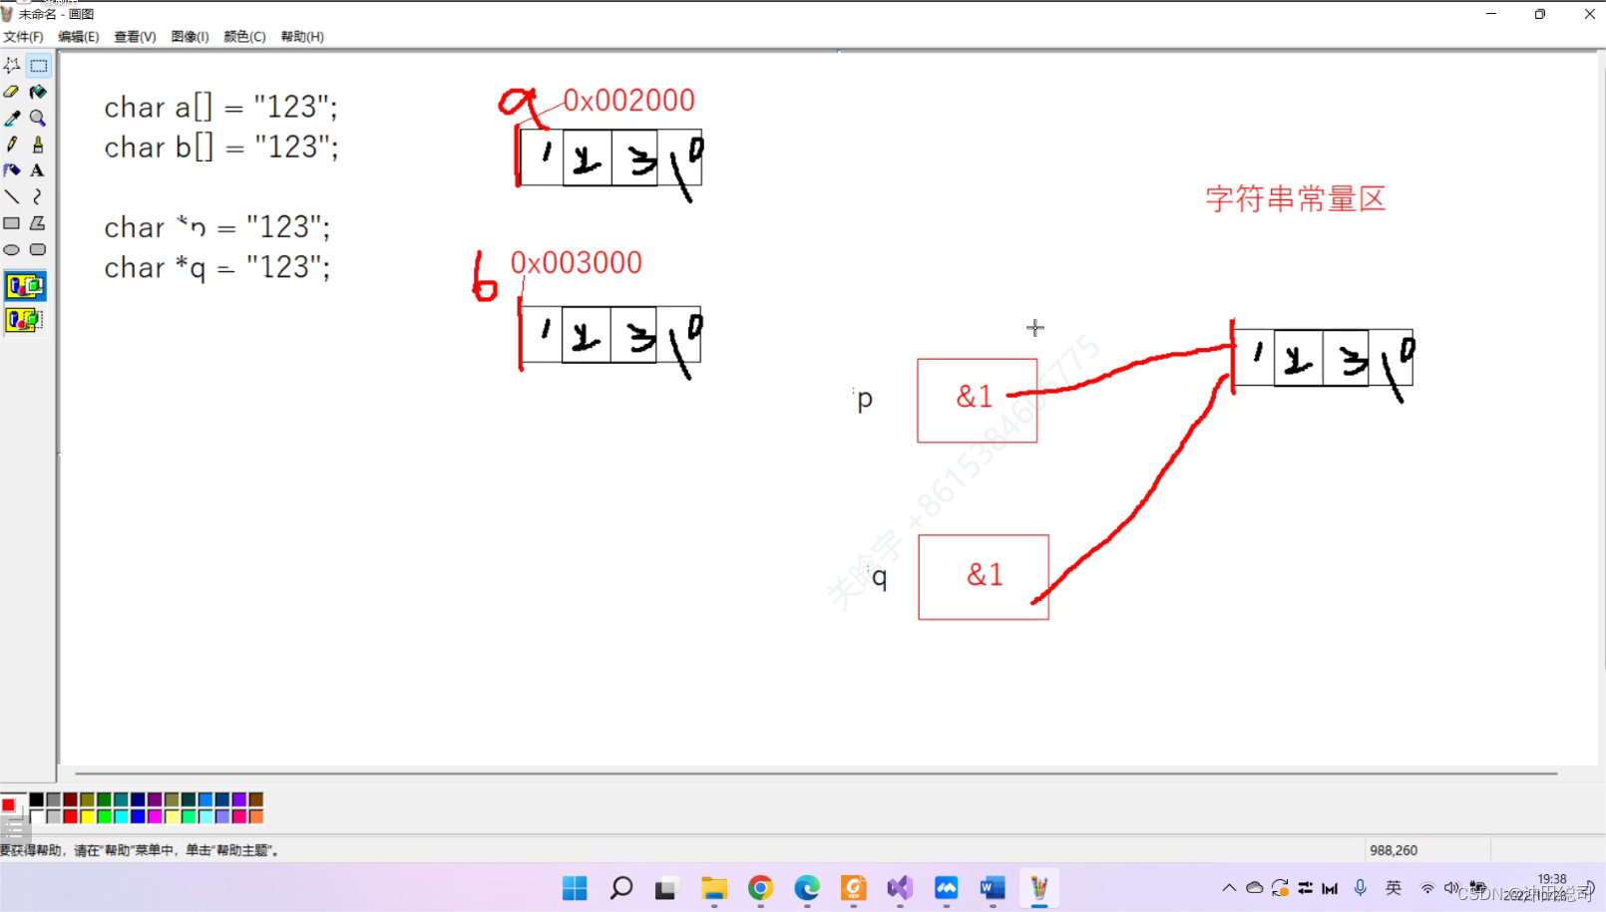Choose the bright green palette color
The height and width of the screenshot is (912, 1606).
(104, 816)
